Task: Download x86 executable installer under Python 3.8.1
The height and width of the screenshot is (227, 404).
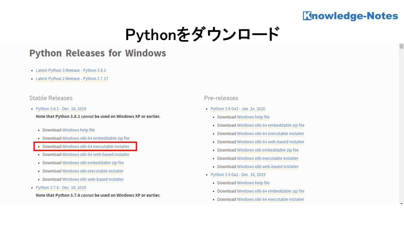Action: tap(93, 171)
